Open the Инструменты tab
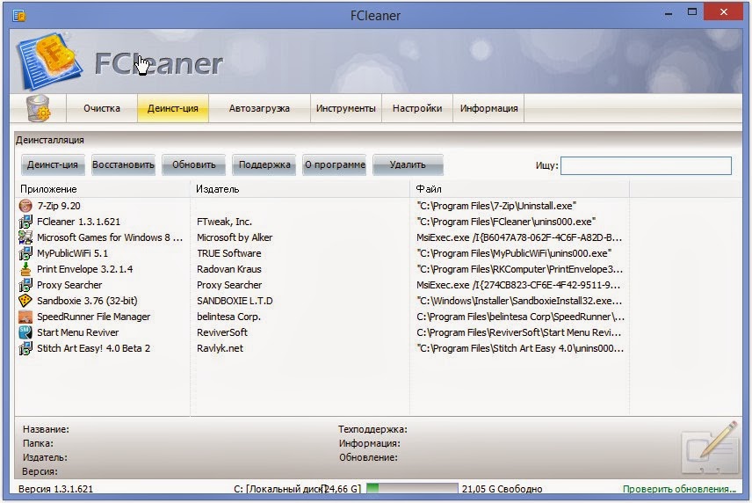752x503 pixels. 346,108
